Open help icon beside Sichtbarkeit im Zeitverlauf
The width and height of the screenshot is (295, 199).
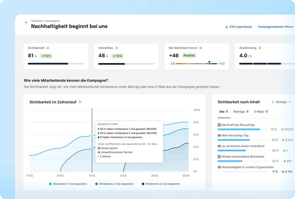point(80,102)
